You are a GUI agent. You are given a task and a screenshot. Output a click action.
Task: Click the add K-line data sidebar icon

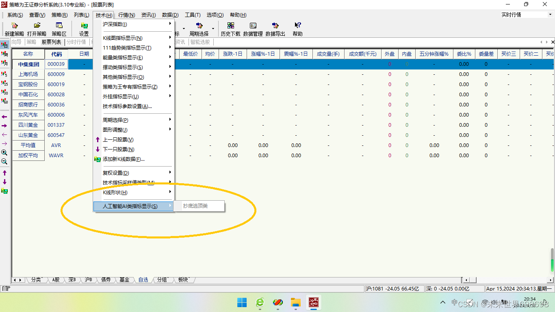click(x=4, y=191)
